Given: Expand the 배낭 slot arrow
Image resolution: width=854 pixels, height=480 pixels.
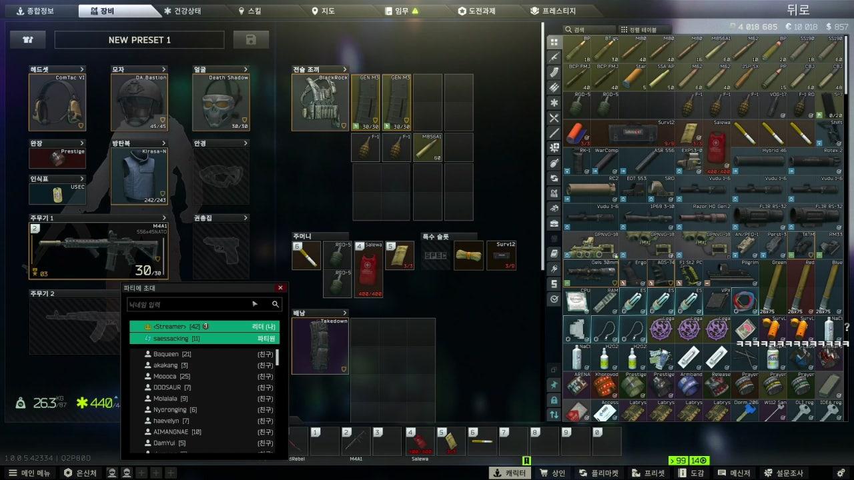Looking at the screenshot, I should [345, 313].
